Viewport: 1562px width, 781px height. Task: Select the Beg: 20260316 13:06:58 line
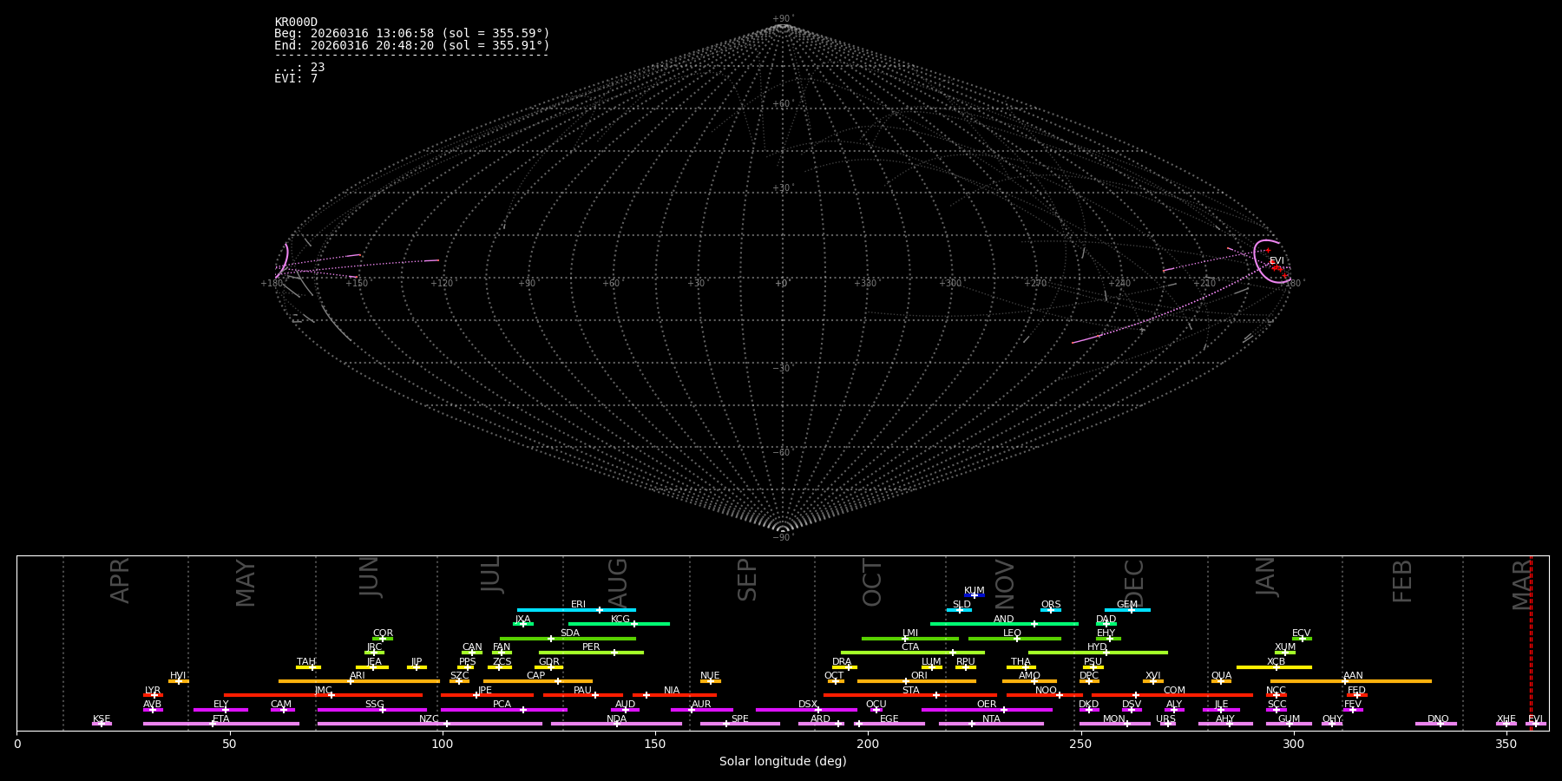pos(412,34)
